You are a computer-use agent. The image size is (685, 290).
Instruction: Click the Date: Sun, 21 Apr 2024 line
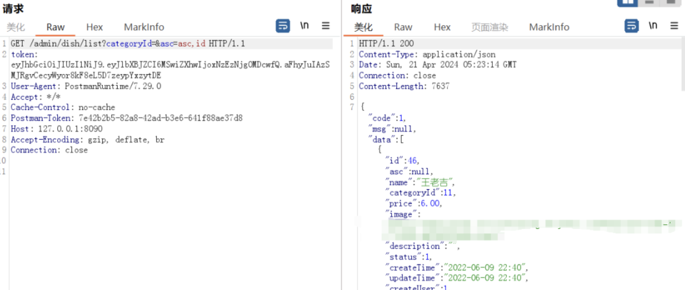tap(438, 65)
